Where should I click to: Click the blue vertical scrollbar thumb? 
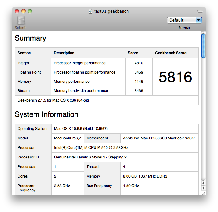coord(203,46)
